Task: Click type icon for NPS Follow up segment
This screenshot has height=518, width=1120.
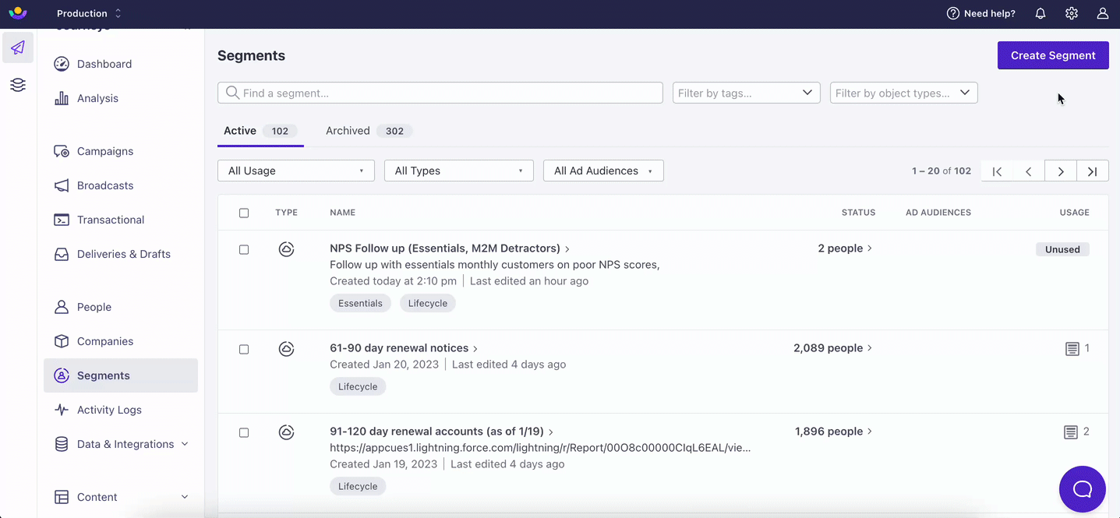Action: (286, 249)
